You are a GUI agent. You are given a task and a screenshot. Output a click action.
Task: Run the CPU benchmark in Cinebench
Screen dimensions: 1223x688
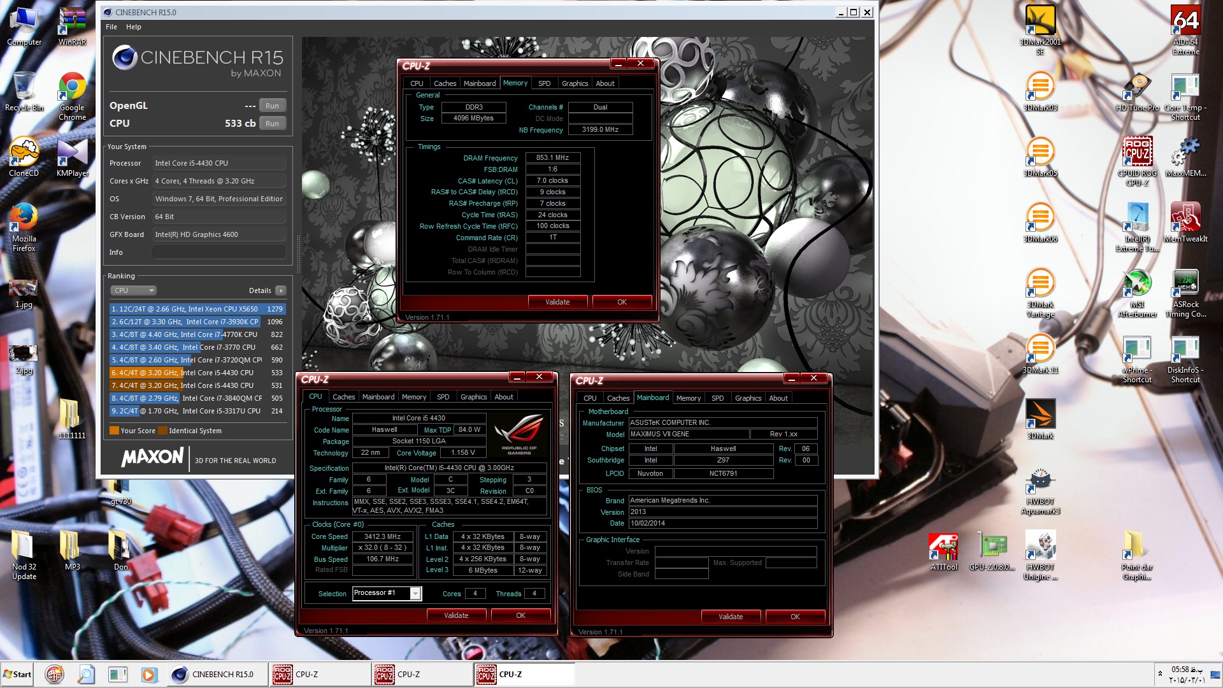tap(272, 124)
